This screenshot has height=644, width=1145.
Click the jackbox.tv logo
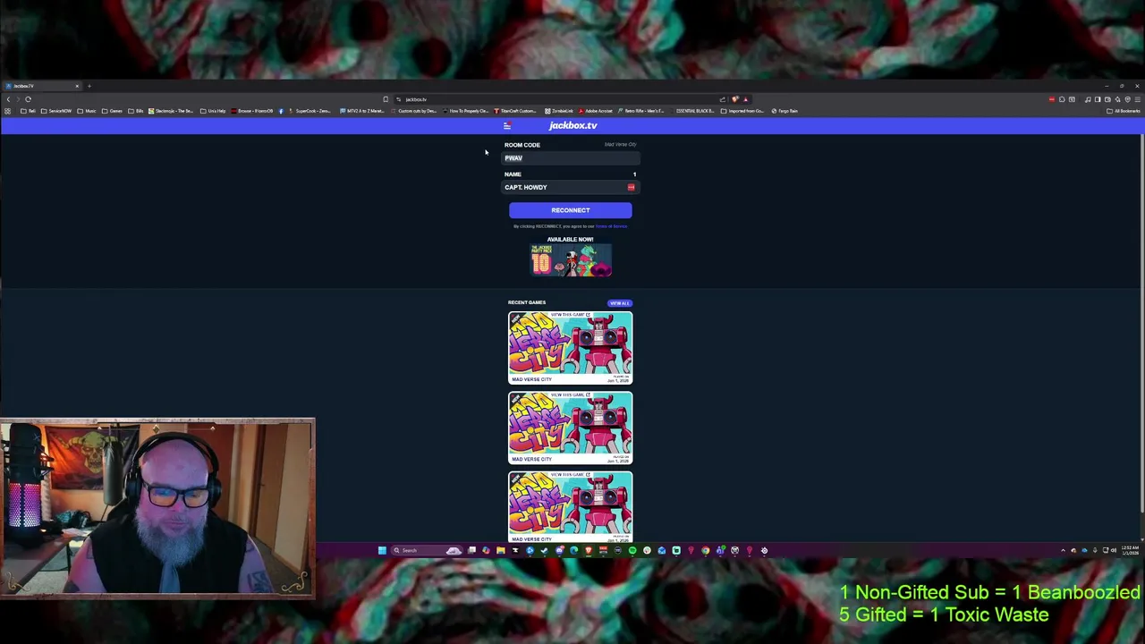pos(572,126)
